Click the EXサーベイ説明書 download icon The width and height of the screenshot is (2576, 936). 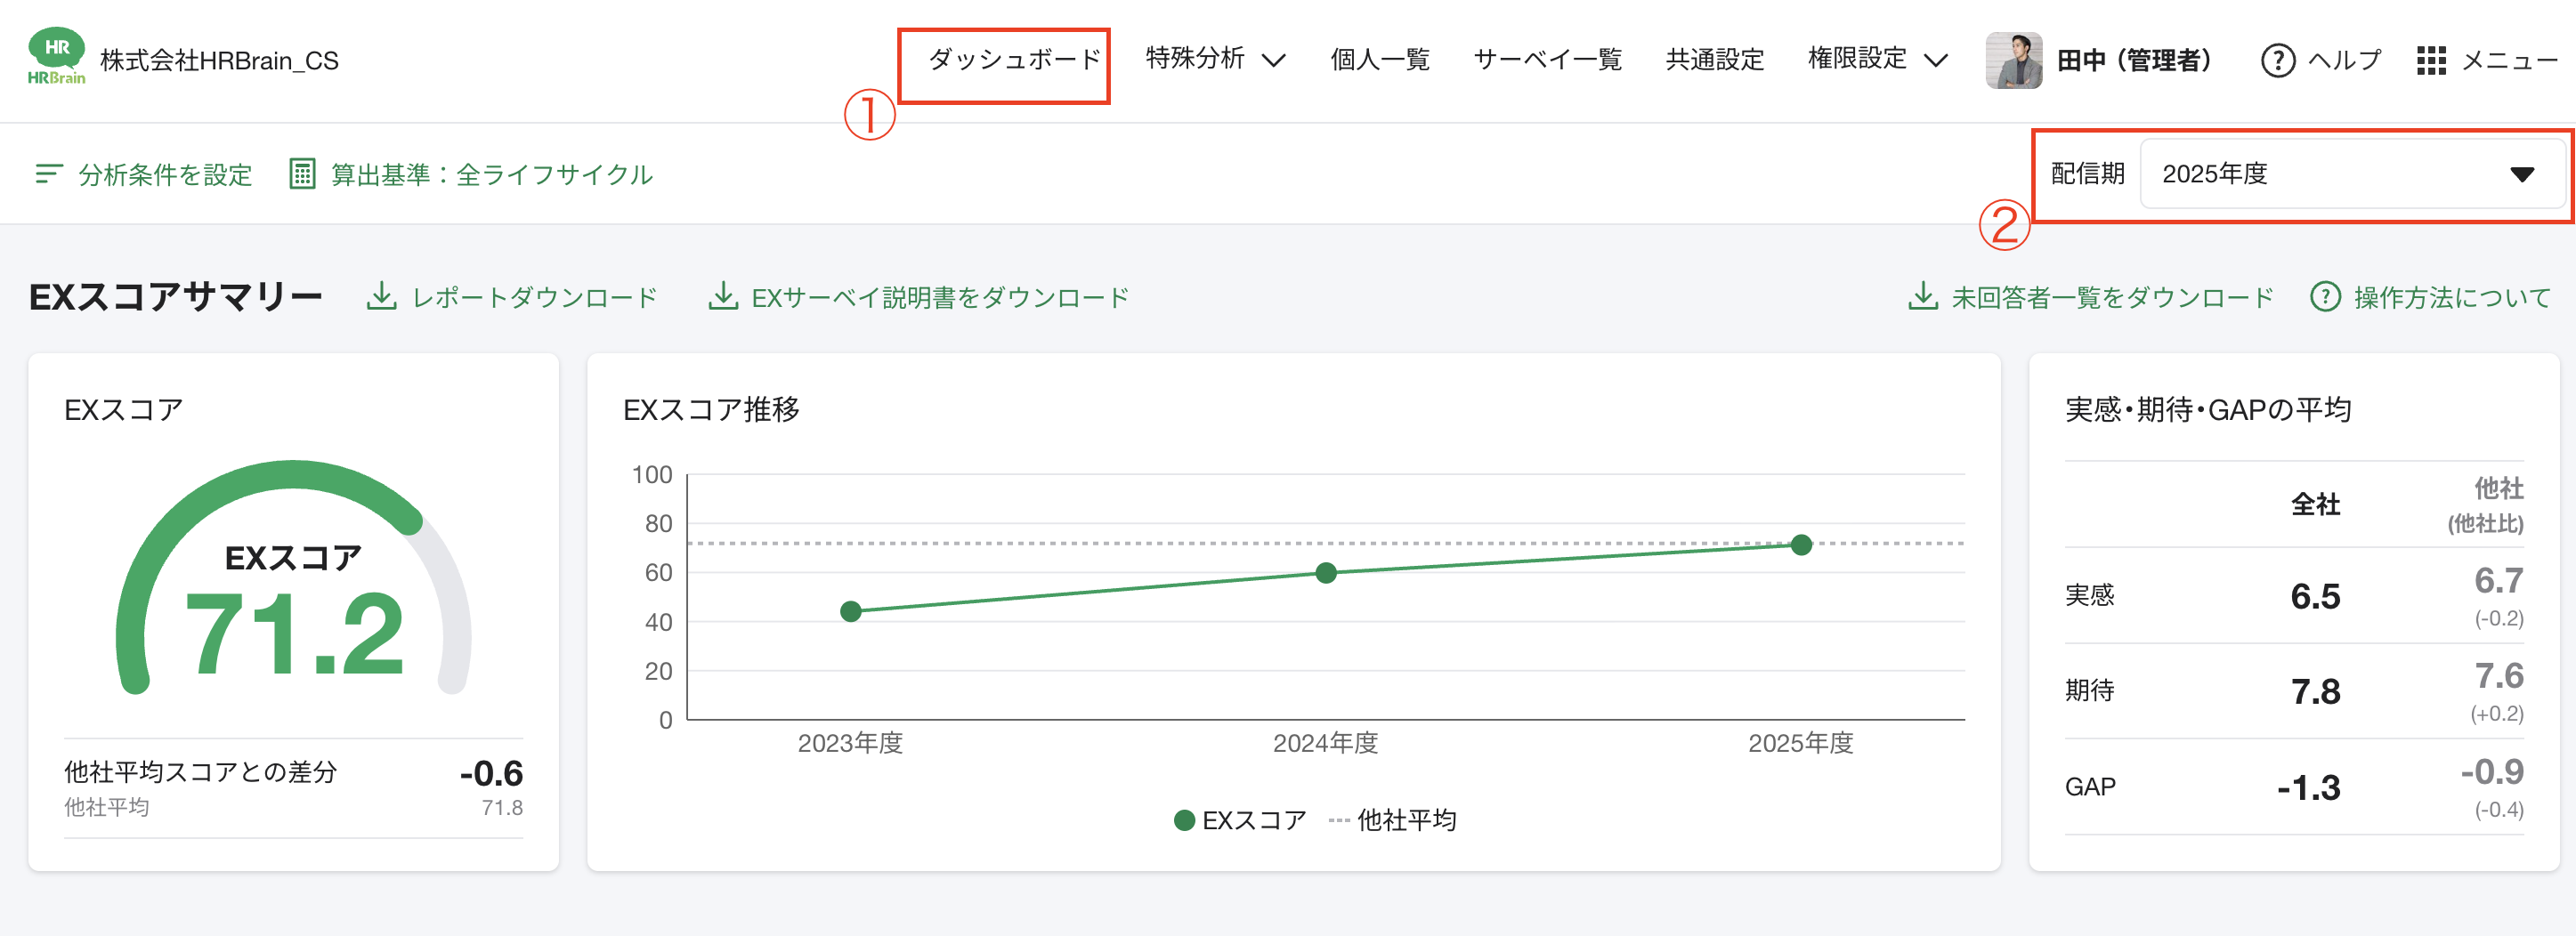pos(724,295)
